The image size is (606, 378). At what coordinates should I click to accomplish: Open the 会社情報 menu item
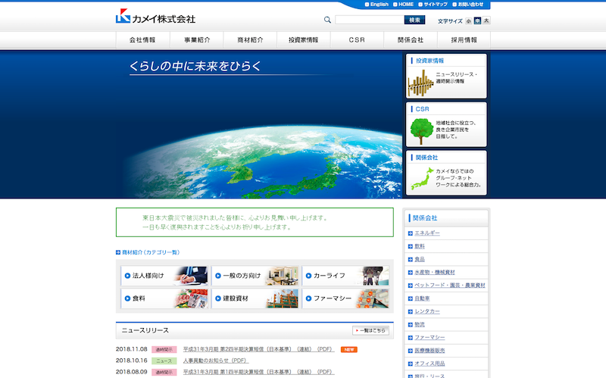tap(142, 40)
